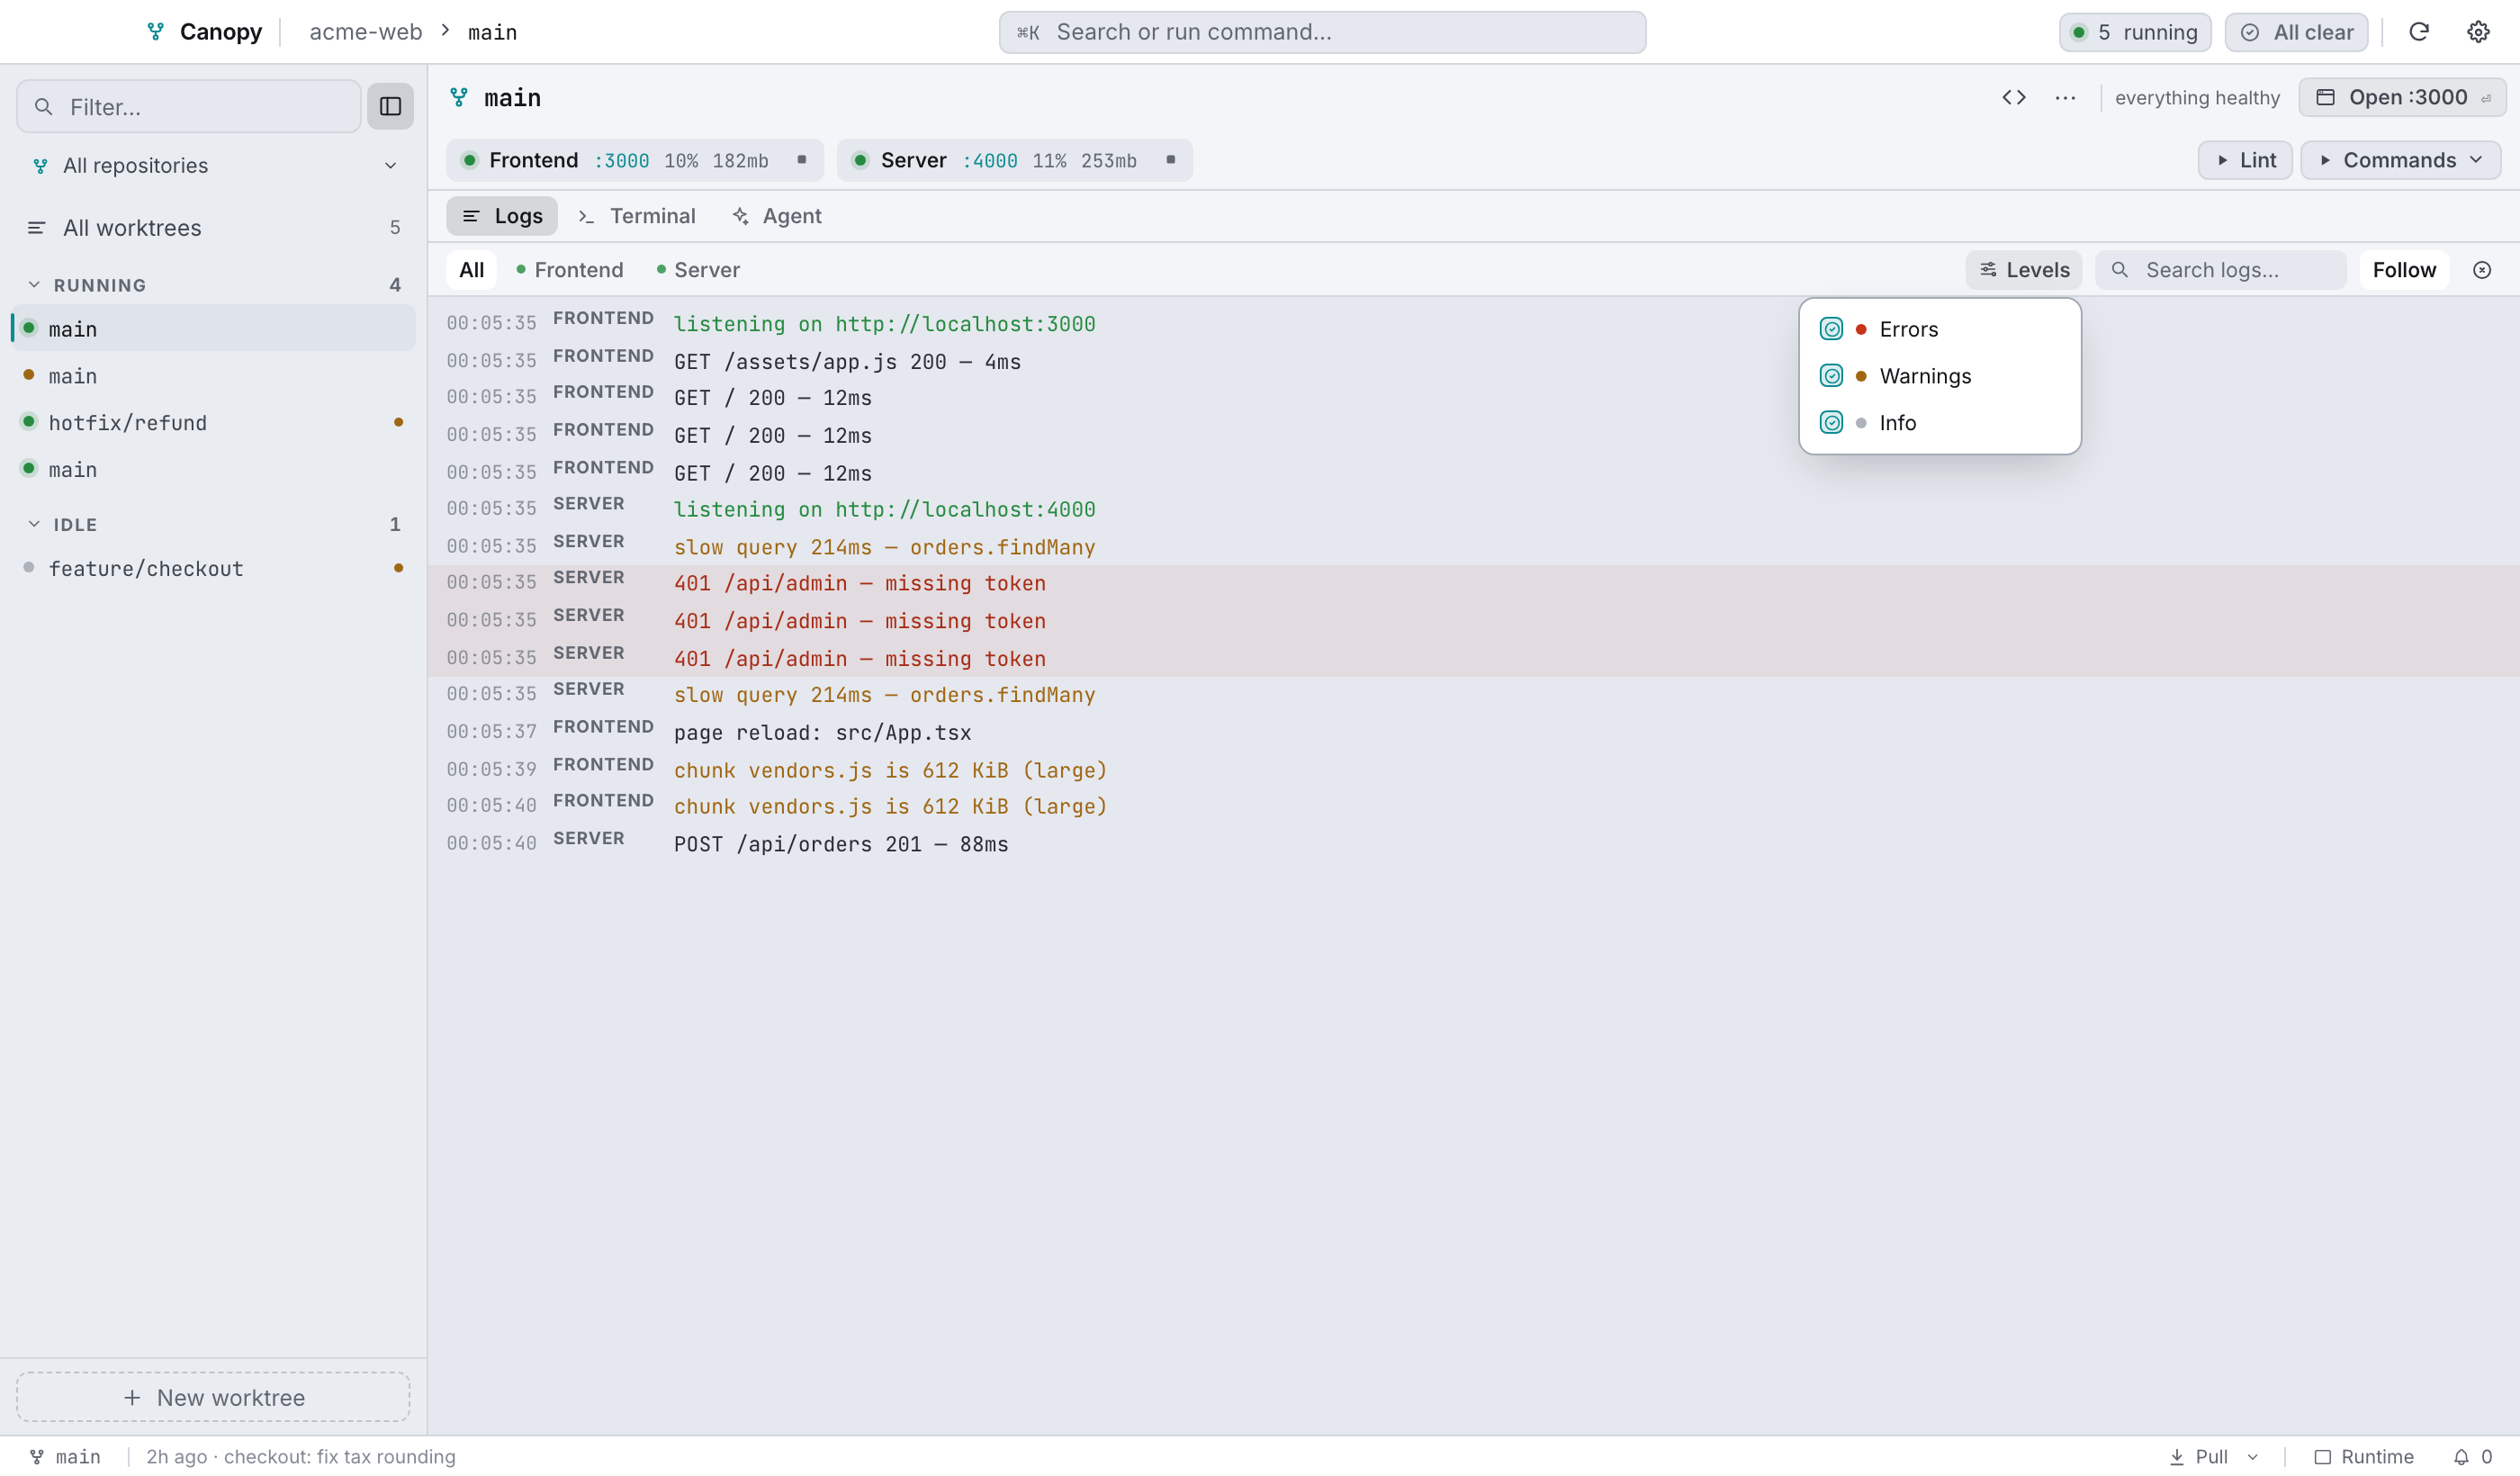Clear logs with the circled x icon
The width and height of the screenshot is (2520, 1476).
2482,270
